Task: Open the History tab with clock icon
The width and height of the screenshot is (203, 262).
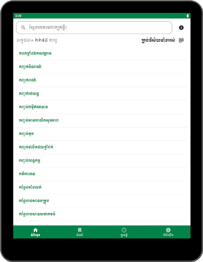Action: [x=124, y=232]
